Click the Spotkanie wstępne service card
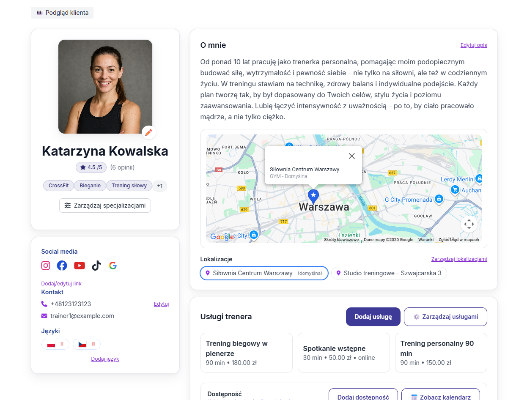This screenshot has height=400, width=516. (x=343, y=352)
